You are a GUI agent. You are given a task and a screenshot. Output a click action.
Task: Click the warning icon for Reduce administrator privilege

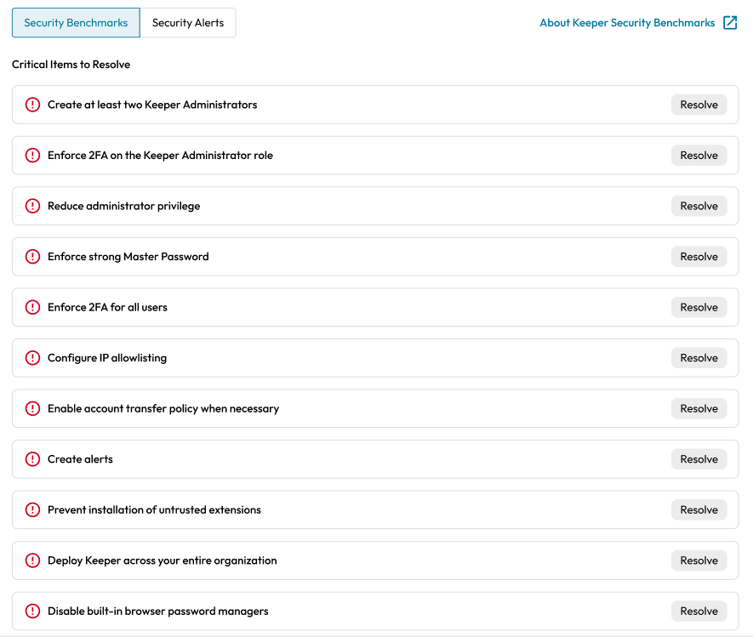pyautogui.click(x=32, y=206)
